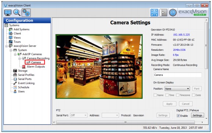
Task: Select Users in configuration tree
Action: 21,91
